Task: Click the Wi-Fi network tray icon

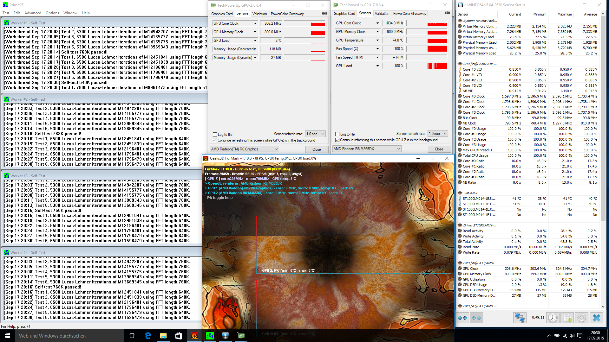Action: 565,336
